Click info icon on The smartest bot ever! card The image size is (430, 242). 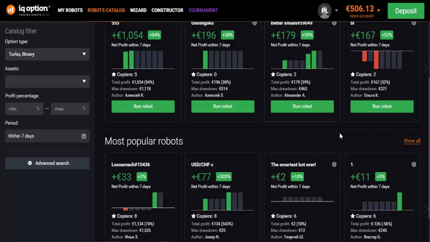pyautogui.click(x=334, y=165)
